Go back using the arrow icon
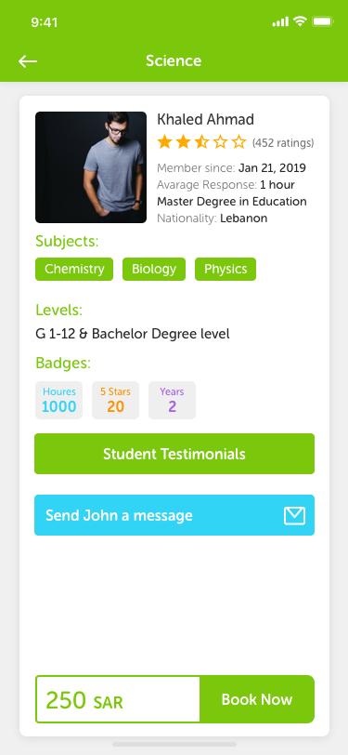The width and height of the screenshot is (348, 755). pyautogui.click(x=28, y=61)
